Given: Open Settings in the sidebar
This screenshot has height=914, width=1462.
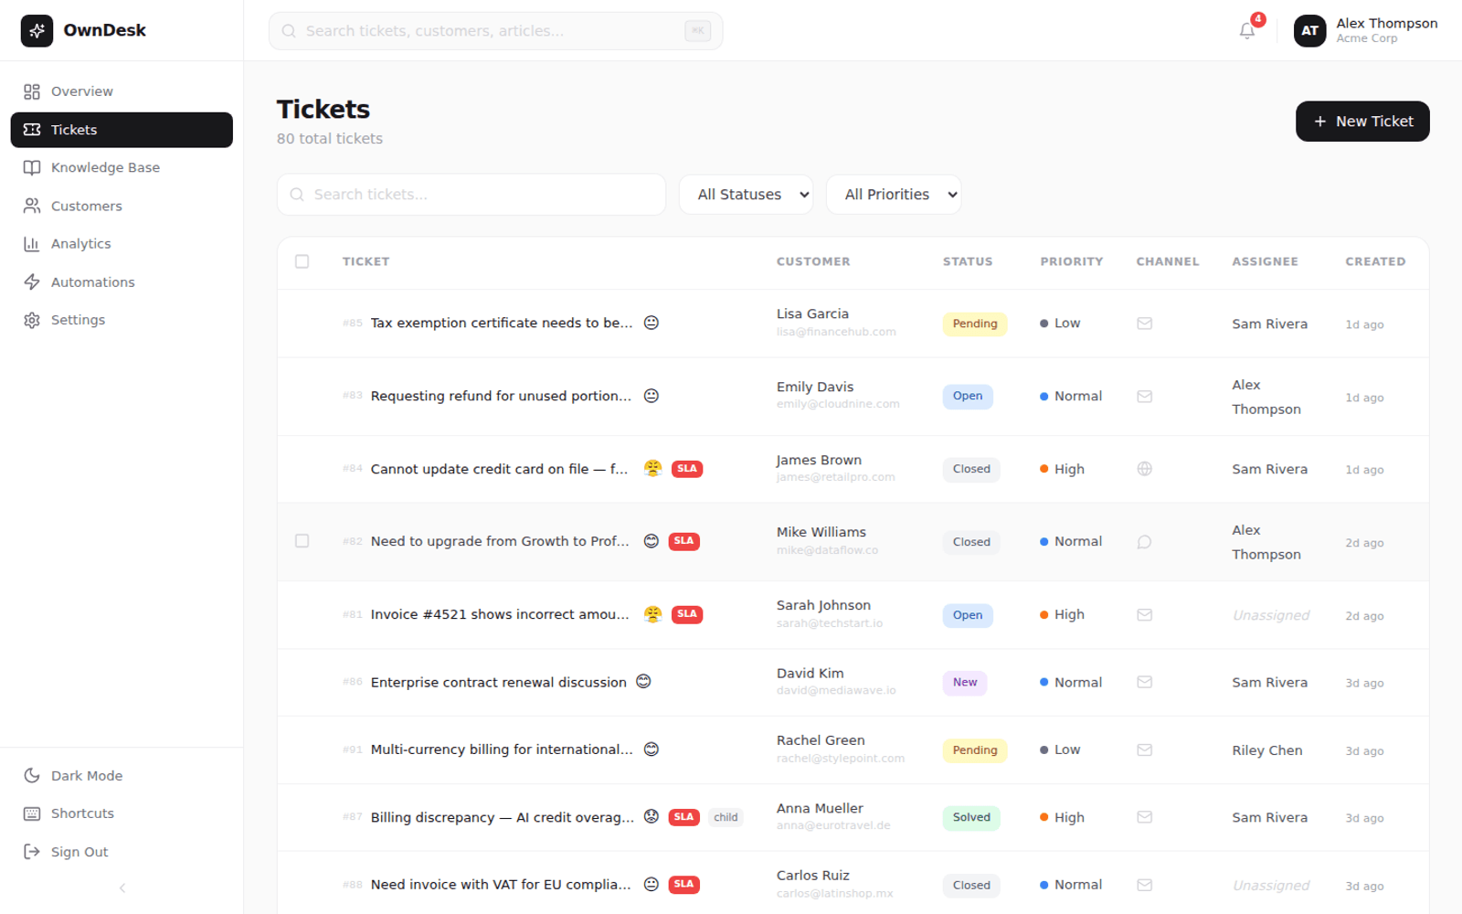Looking at the screenshot, I should [122, 320].
